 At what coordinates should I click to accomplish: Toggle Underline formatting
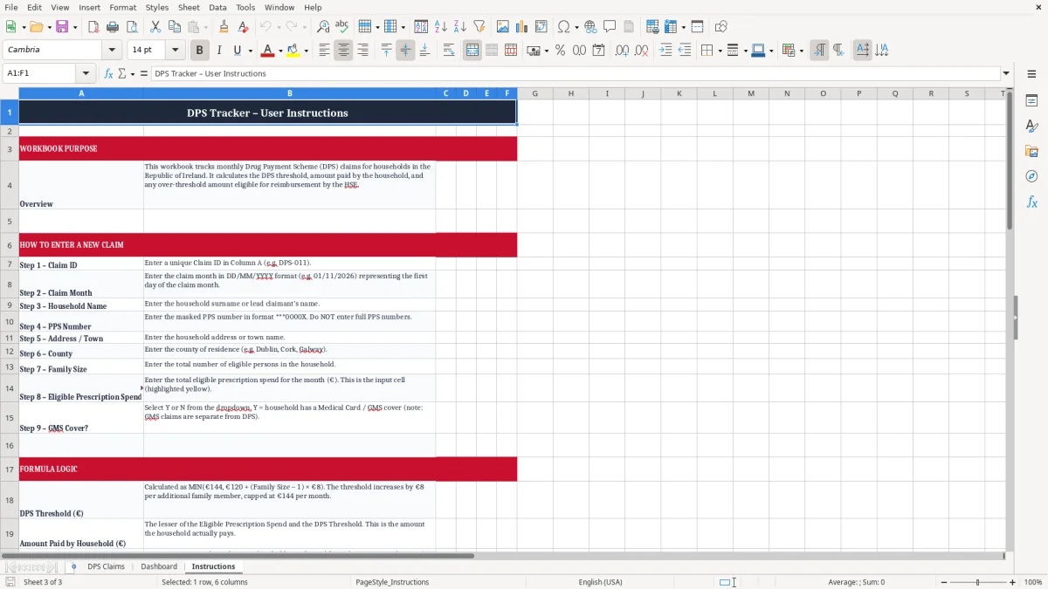(x=237, y=51)
